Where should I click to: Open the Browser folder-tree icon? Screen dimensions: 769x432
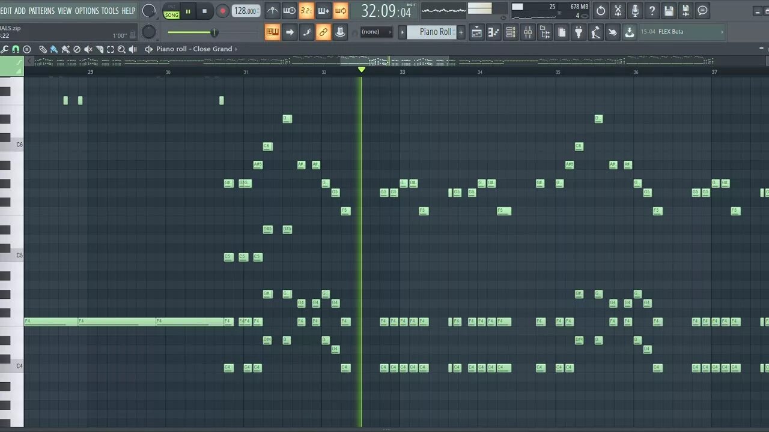tap(545, 32)
